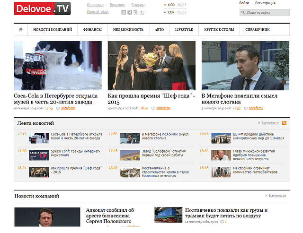Open the 17:45 Солофарм feed thumbnail

[x=130, y=155]
